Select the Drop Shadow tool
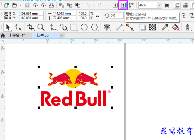 (142, 27)
